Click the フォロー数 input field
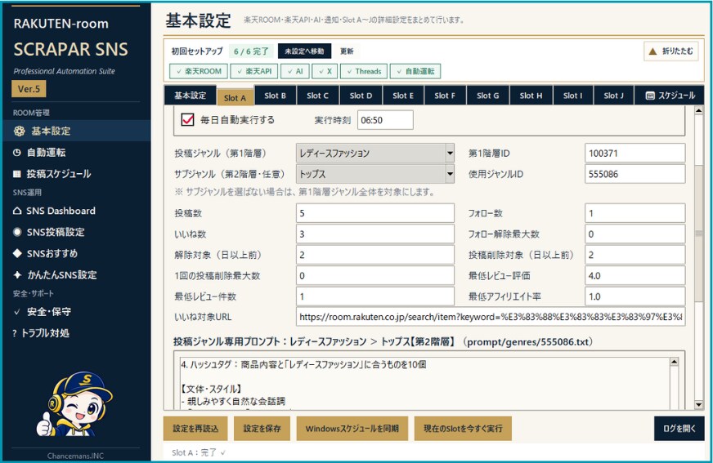This screenshot has width=713, height=463. [635, 213]
